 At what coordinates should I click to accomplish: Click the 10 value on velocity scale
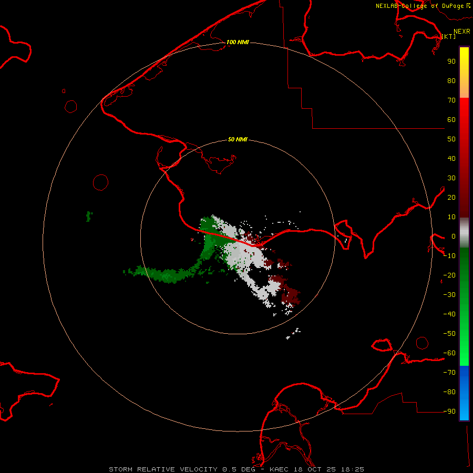point(451,217)
